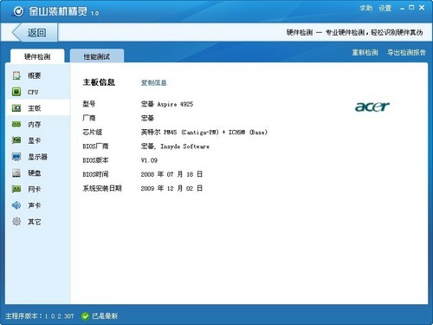
Task: Select the 硬件检测 tab
Action: pyautogui.click(x=37, y=56)
